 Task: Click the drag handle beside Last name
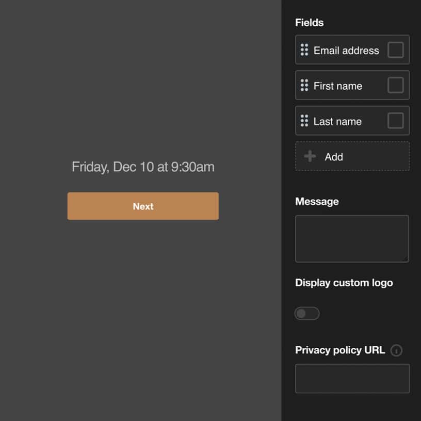coord(304,121)
